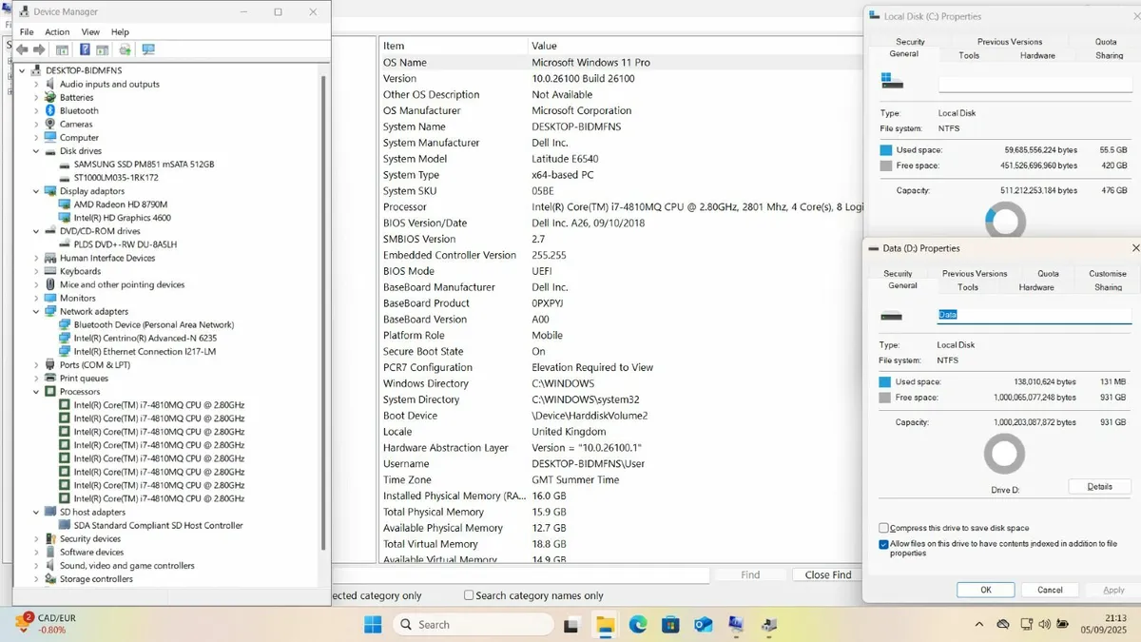The width and height of the screenshot is (1141, 642).
Task: Click the Forward arrow in Device Manager toolbar
Action: [39, 49]
